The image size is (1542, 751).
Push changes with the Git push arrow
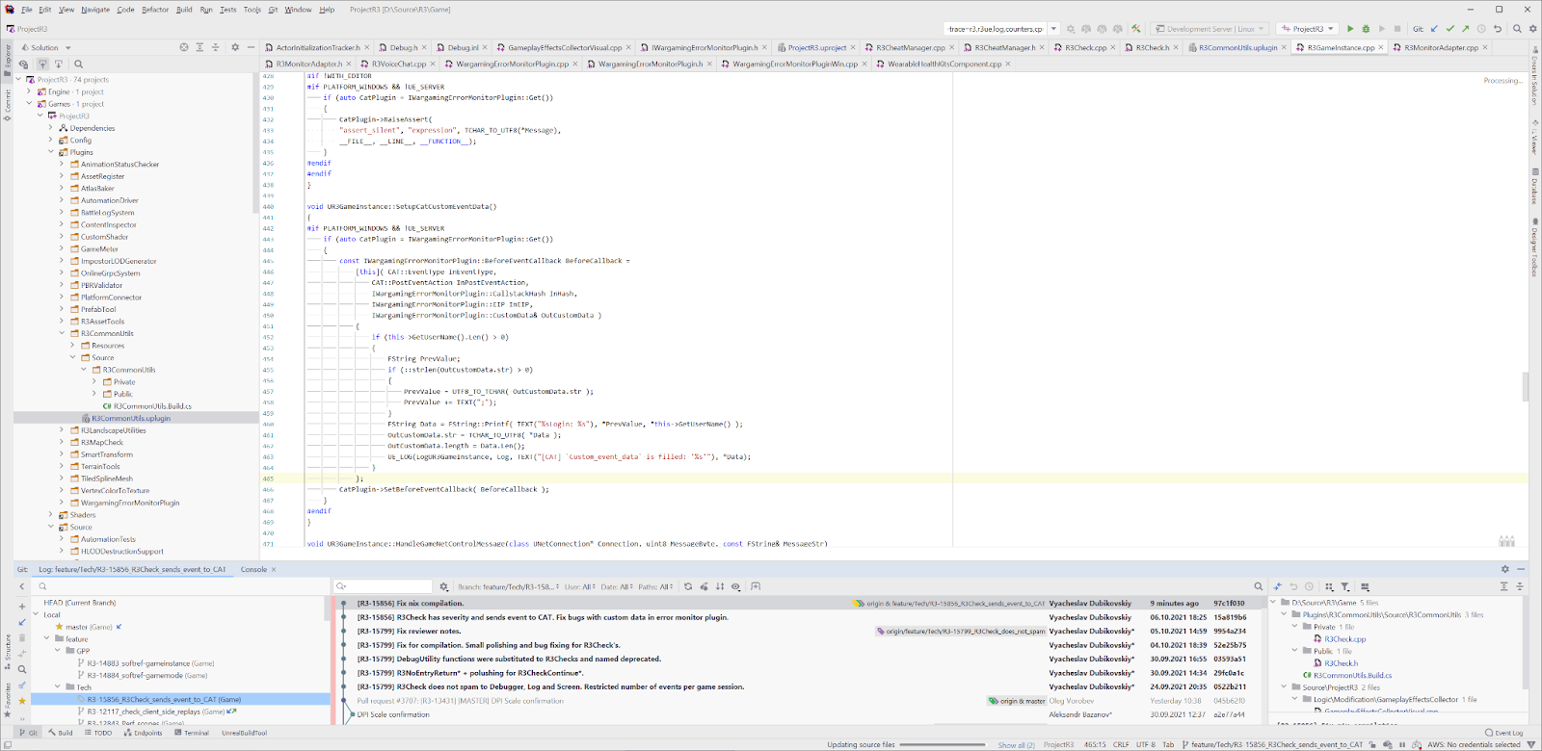(1465, 29)
